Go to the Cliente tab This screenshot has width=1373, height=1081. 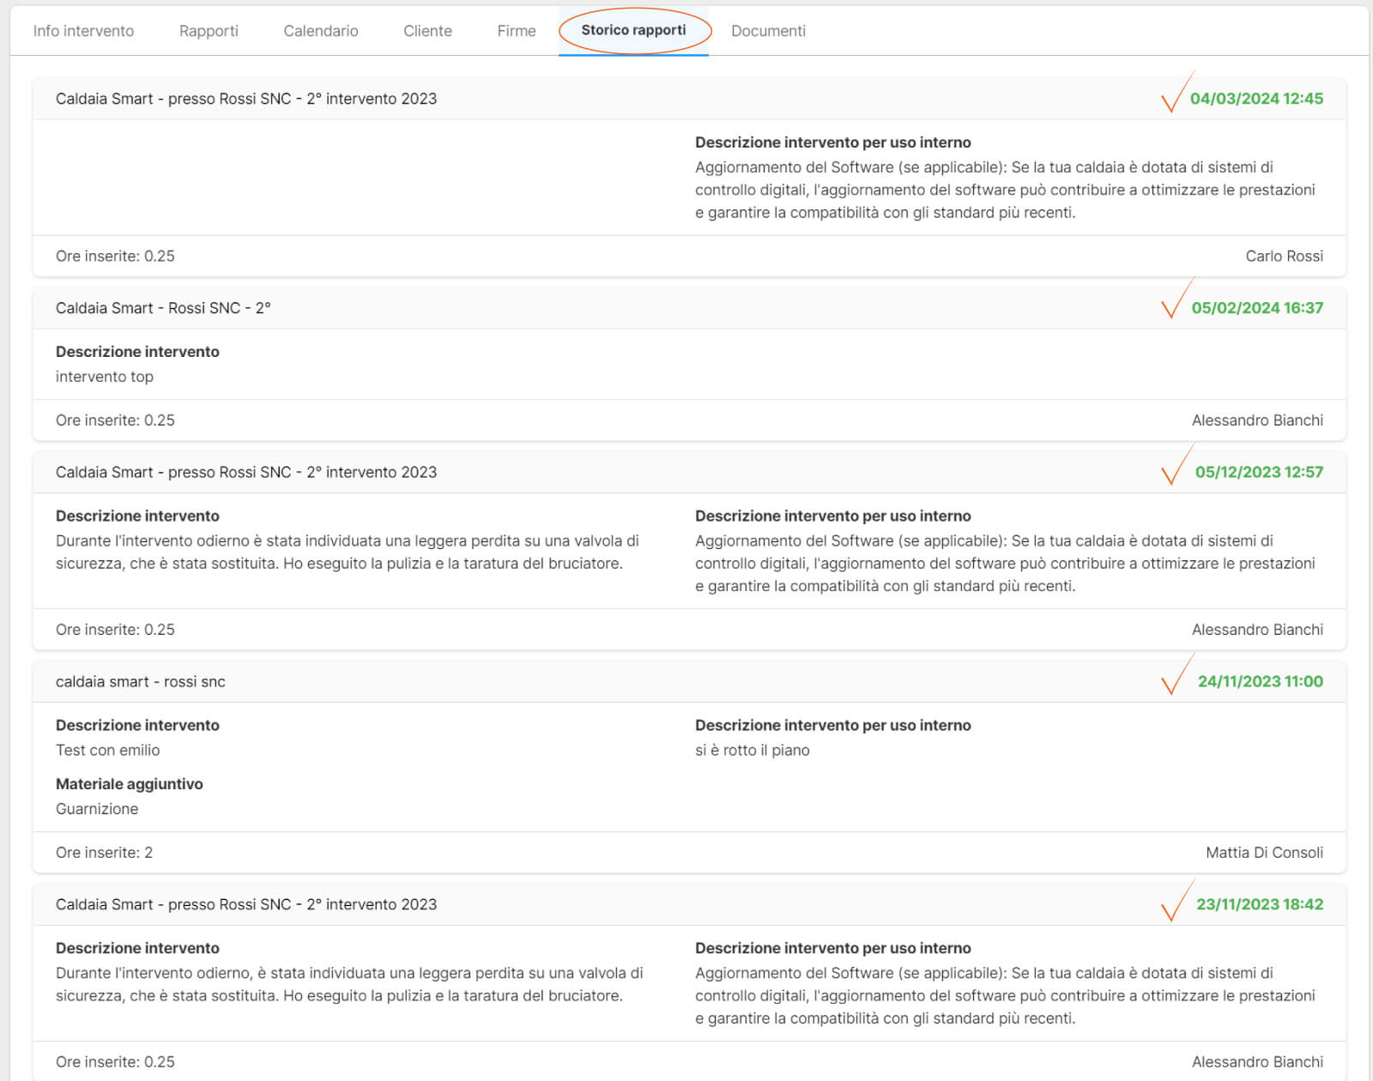coord(427,31)
